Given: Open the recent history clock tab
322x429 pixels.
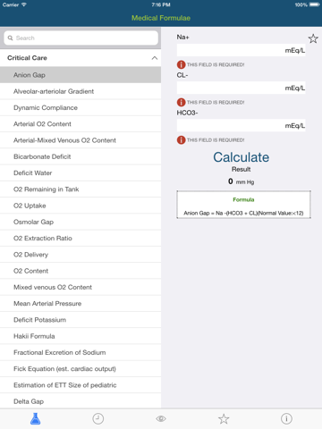Looking at the screenshot, I should pos(98,419).
